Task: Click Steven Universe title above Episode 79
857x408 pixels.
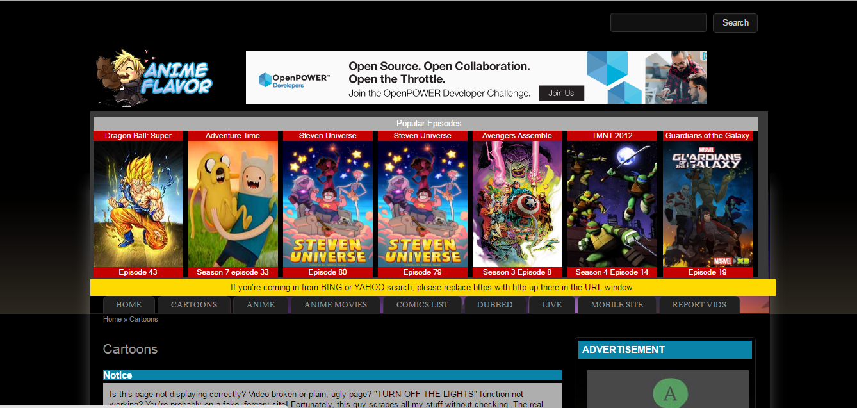Action: coord(423,136)
